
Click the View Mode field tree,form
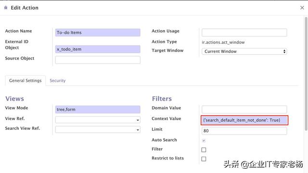tap(98, 109)
